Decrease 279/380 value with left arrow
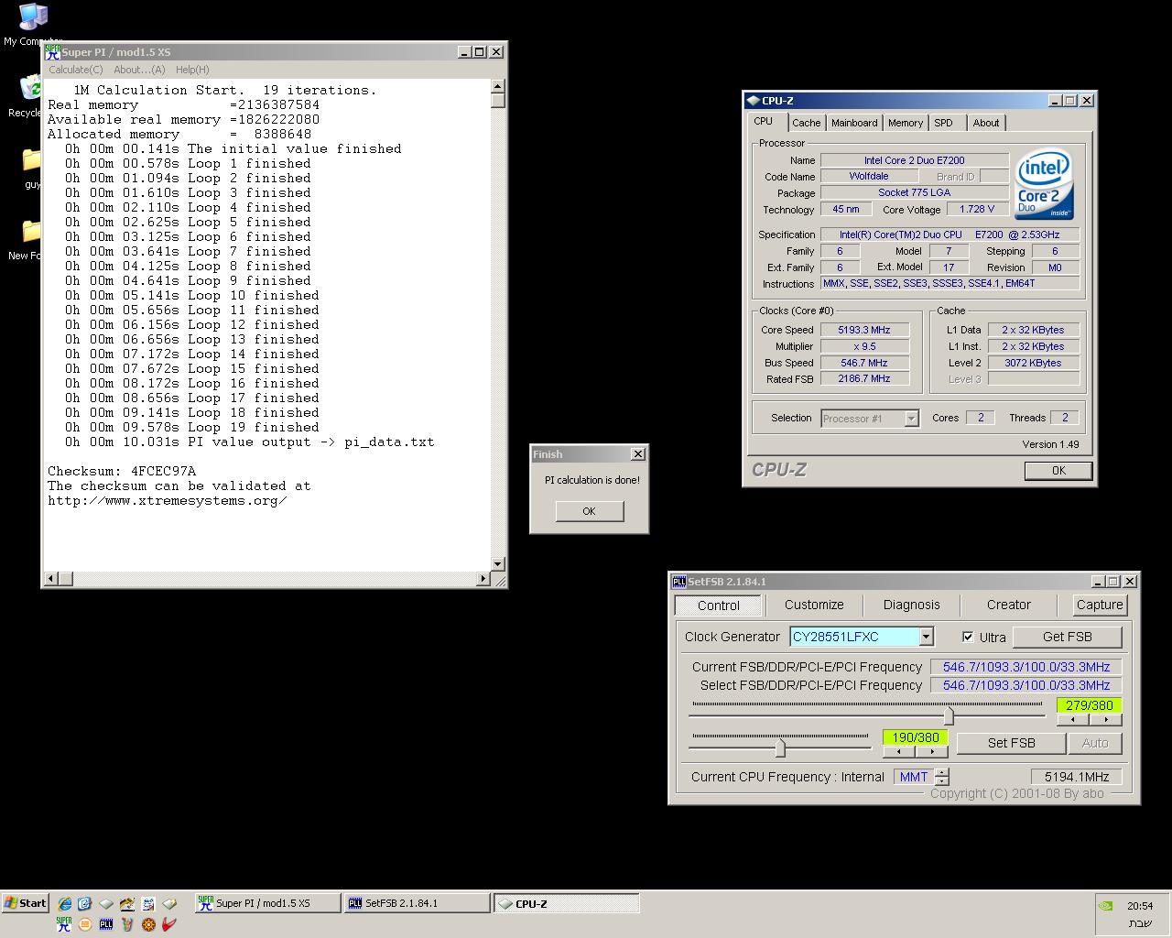The image size is (1172, 938). (1072, 720)
